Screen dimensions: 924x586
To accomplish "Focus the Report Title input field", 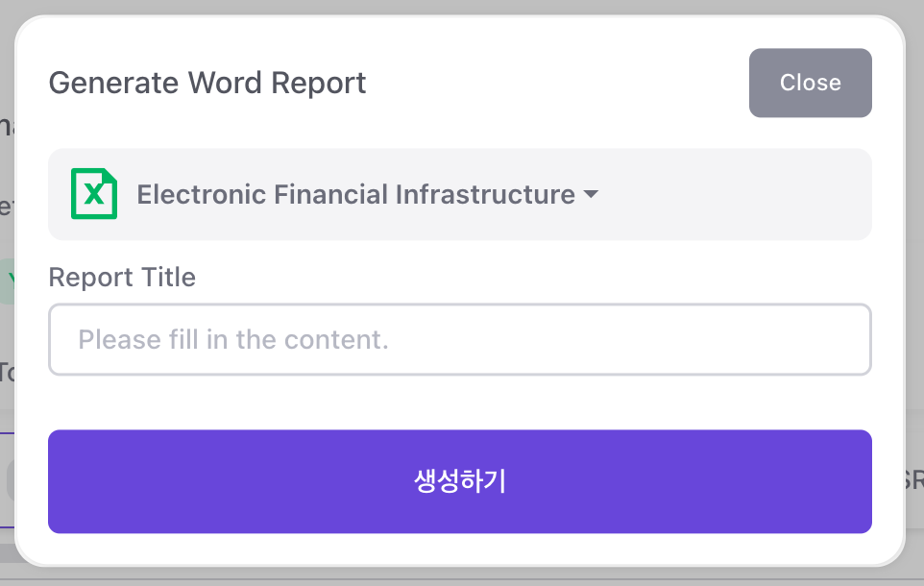I will [x=459, y=339].
